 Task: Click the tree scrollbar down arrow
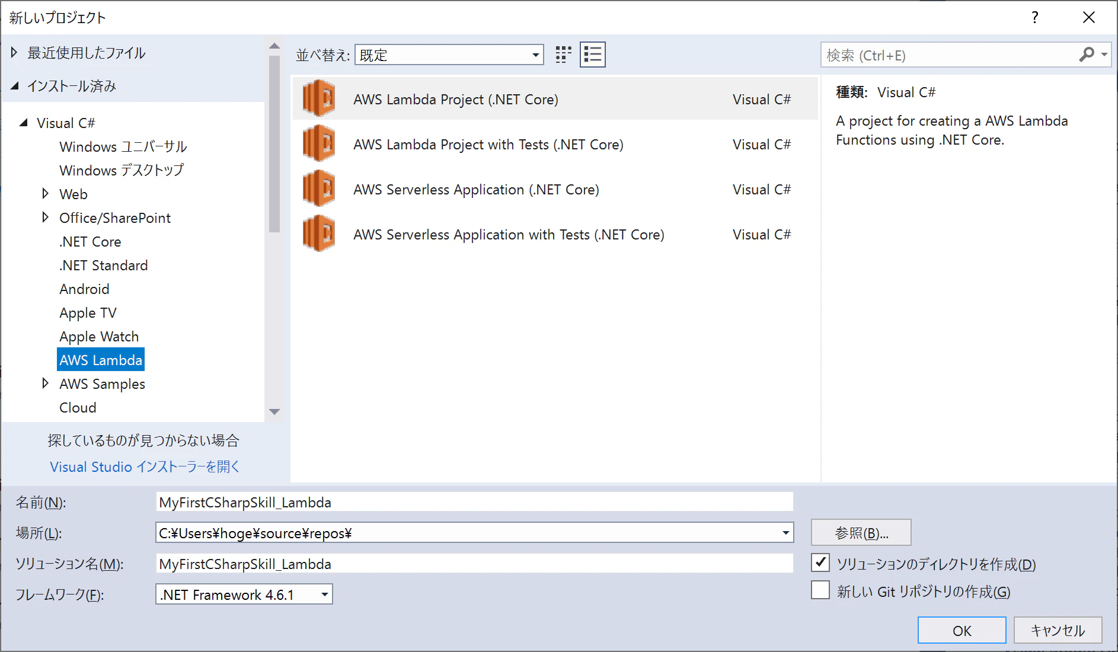click(274, 411)
